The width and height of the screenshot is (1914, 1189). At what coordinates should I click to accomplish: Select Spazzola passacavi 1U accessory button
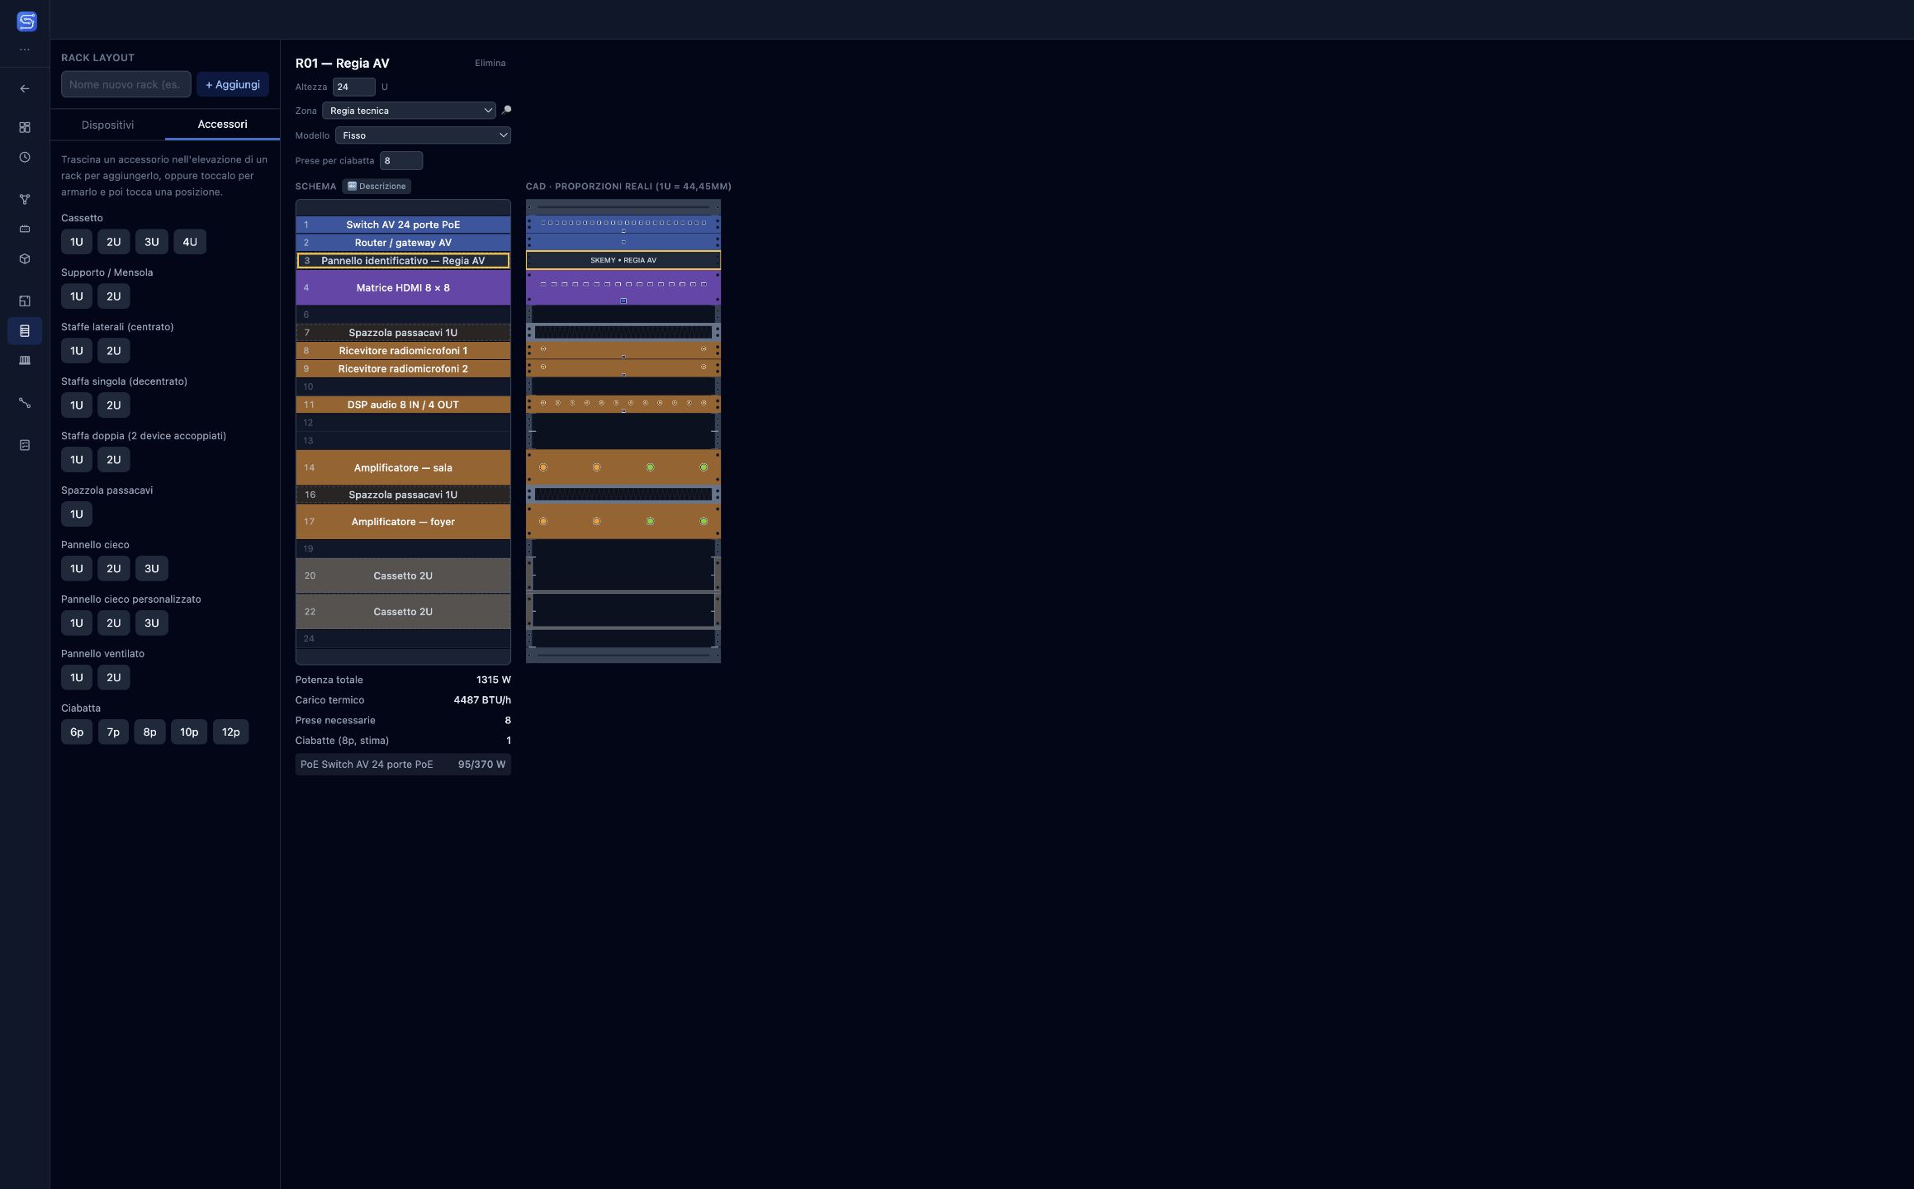tap(76, 514)
